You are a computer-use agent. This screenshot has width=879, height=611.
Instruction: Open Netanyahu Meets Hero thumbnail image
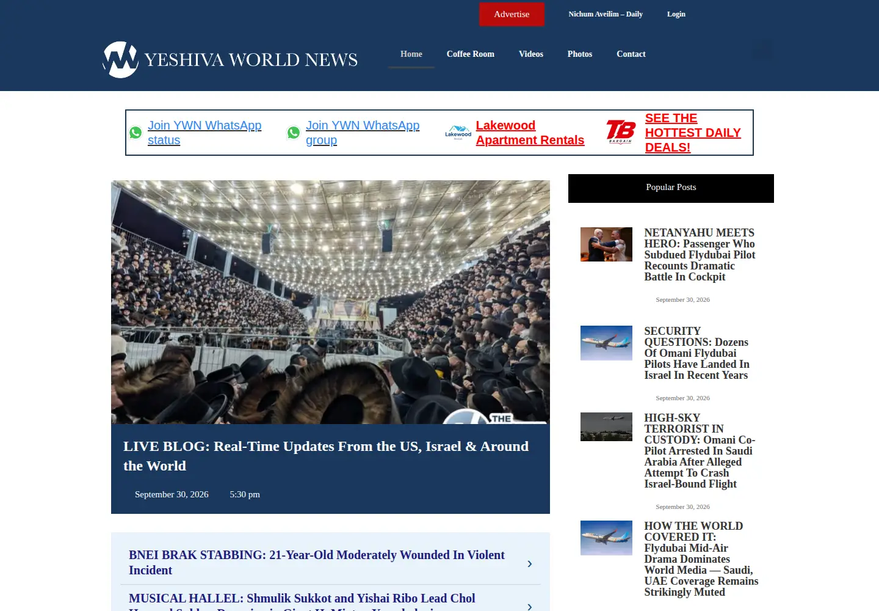pos(606,244)
